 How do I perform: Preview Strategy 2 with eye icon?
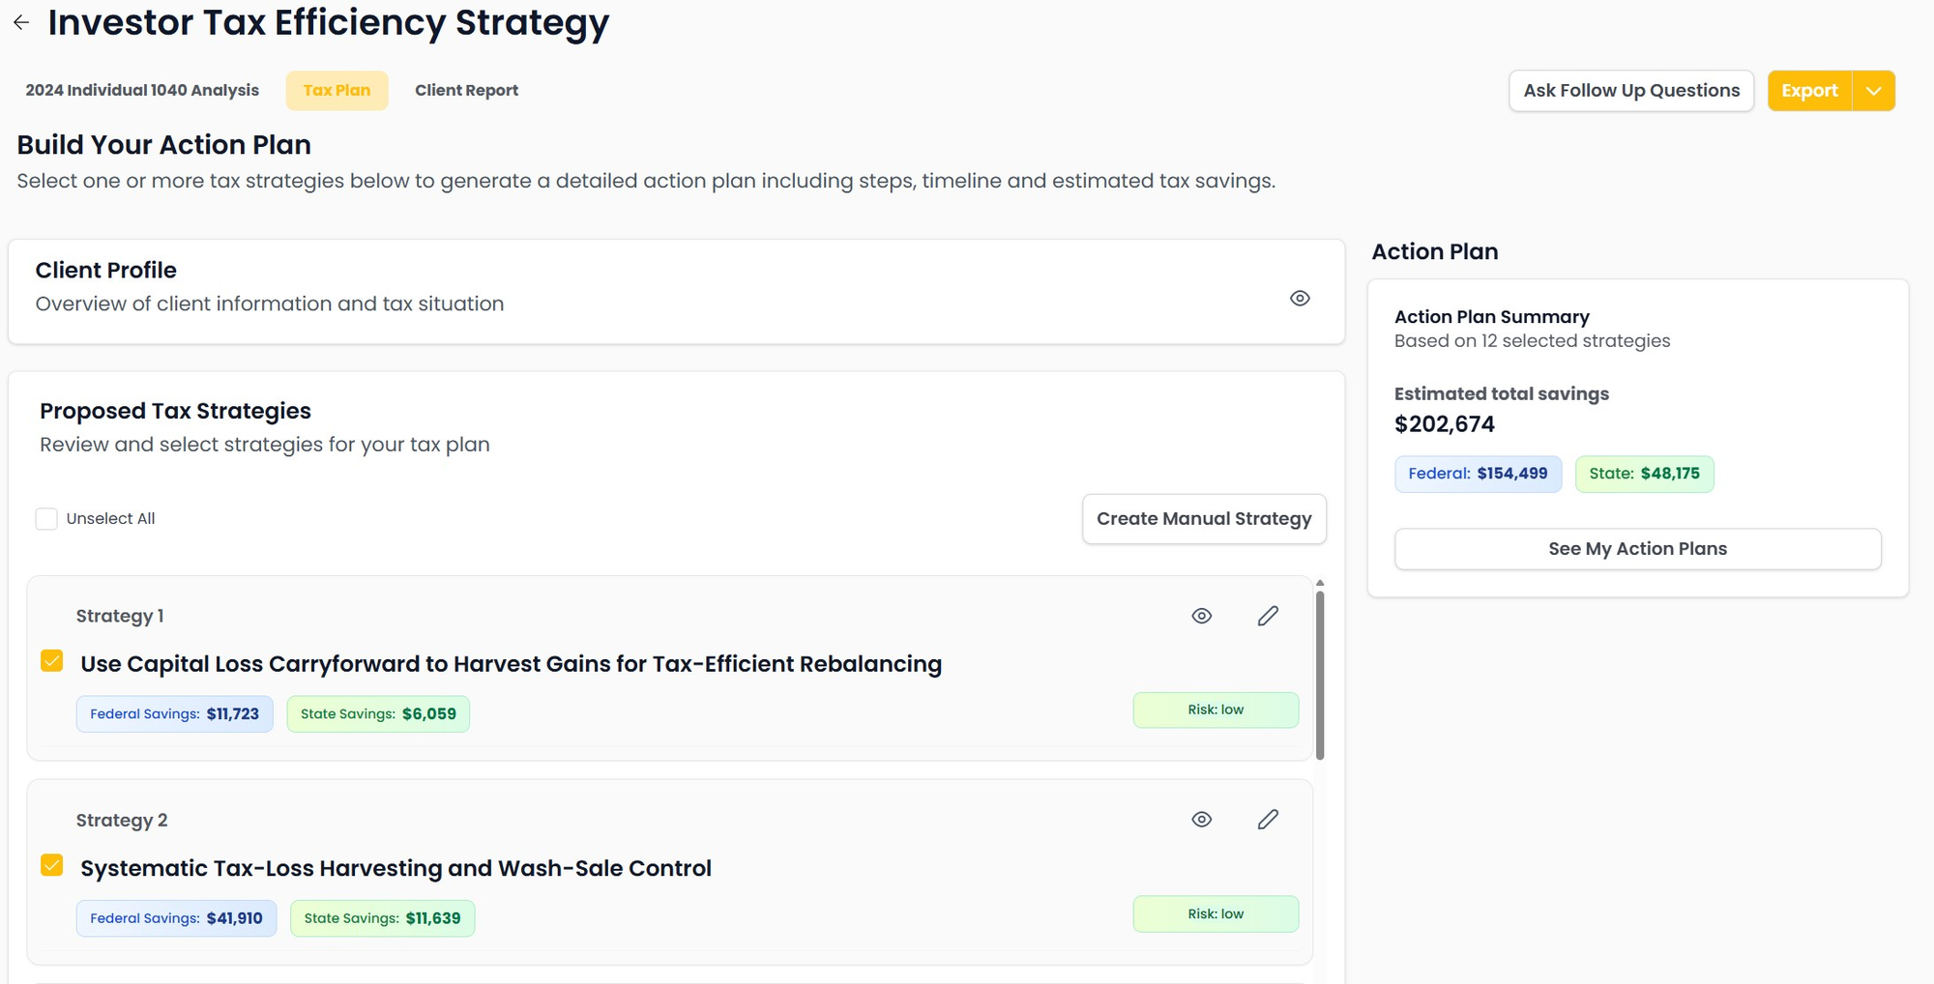tap(1201, 820)
